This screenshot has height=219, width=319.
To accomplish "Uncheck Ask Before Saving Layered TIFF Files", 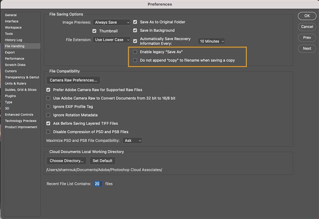I will coord(48,123).
